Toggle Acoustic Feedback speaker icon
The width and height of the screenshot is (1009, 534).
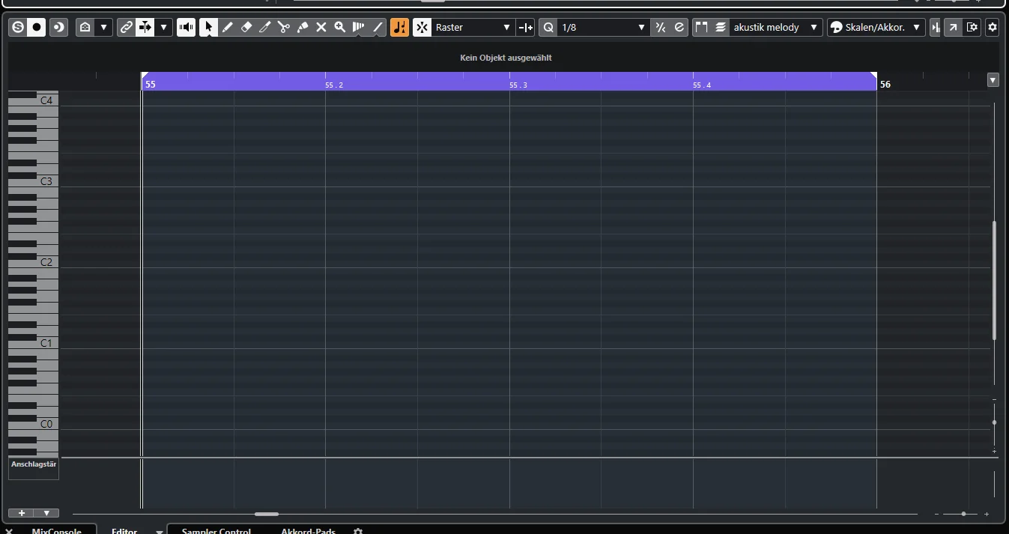(x=186, y=28)
